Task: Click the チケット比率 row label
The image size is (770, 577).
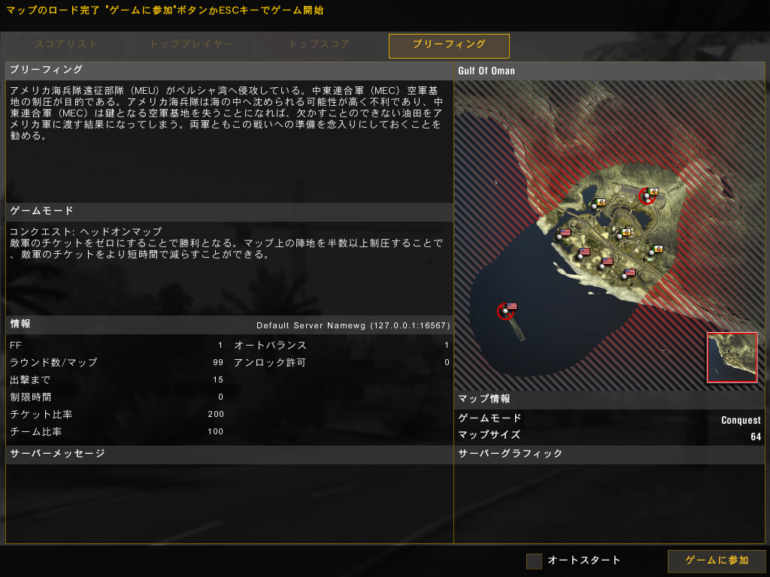Action: pos(41,414)
